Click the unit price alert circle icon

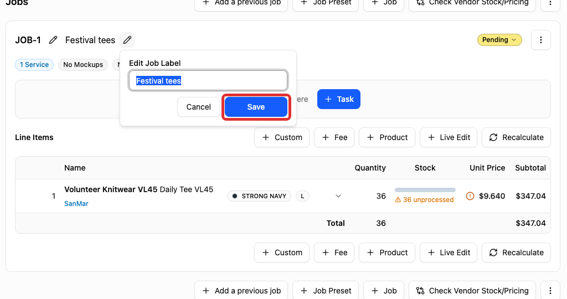(470, 196)
